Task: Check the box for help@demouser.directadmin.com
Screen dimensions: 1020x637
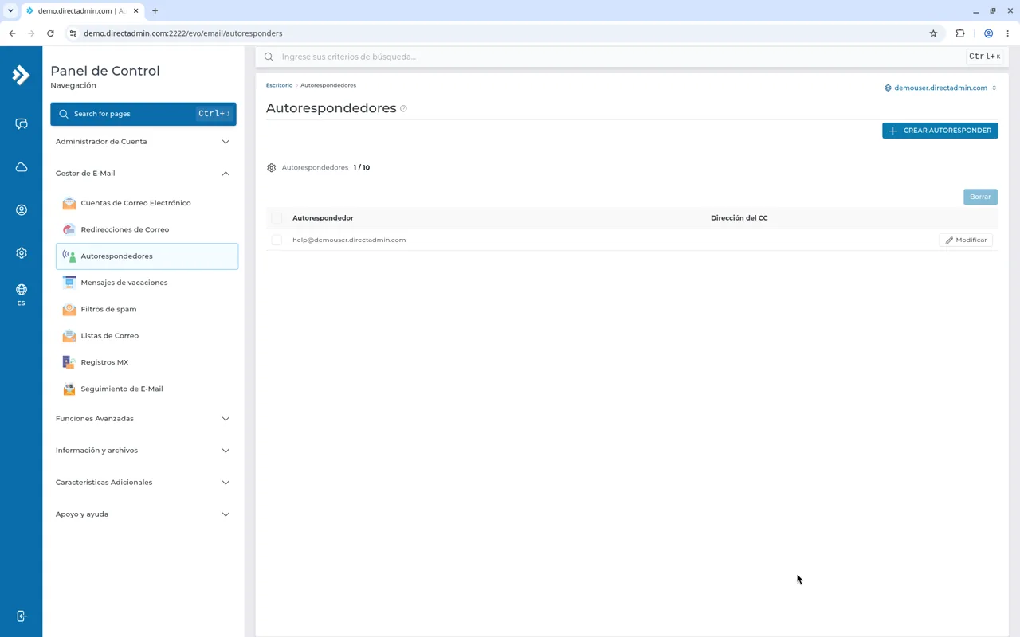Action: coord(277,240)
